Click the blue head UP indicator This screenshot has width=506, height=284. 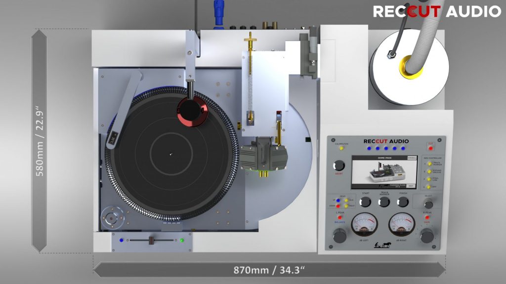click(x=338, y=200)
